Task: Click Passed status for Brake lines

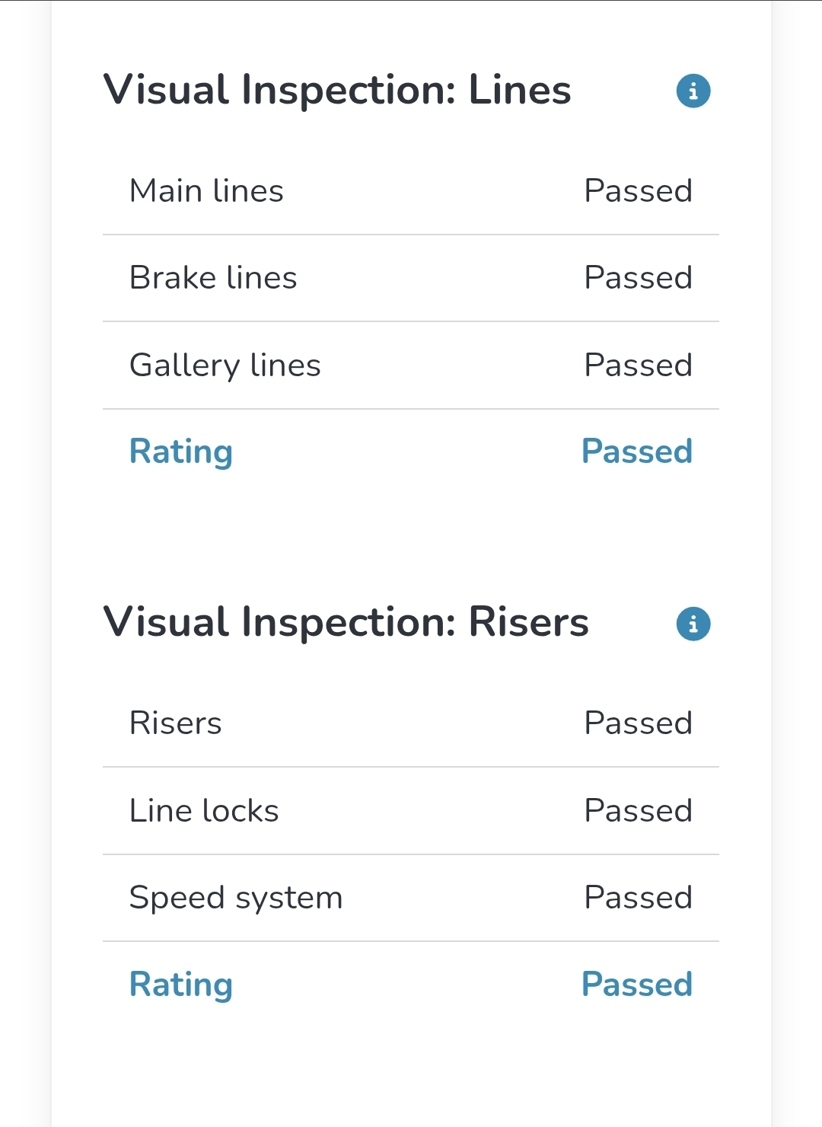Action: pos(638,278)
